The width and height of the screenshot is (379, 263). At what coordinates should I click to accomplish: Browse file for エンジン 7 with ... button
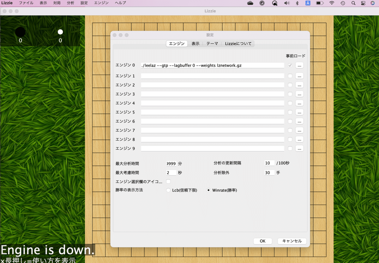(299, 130)
